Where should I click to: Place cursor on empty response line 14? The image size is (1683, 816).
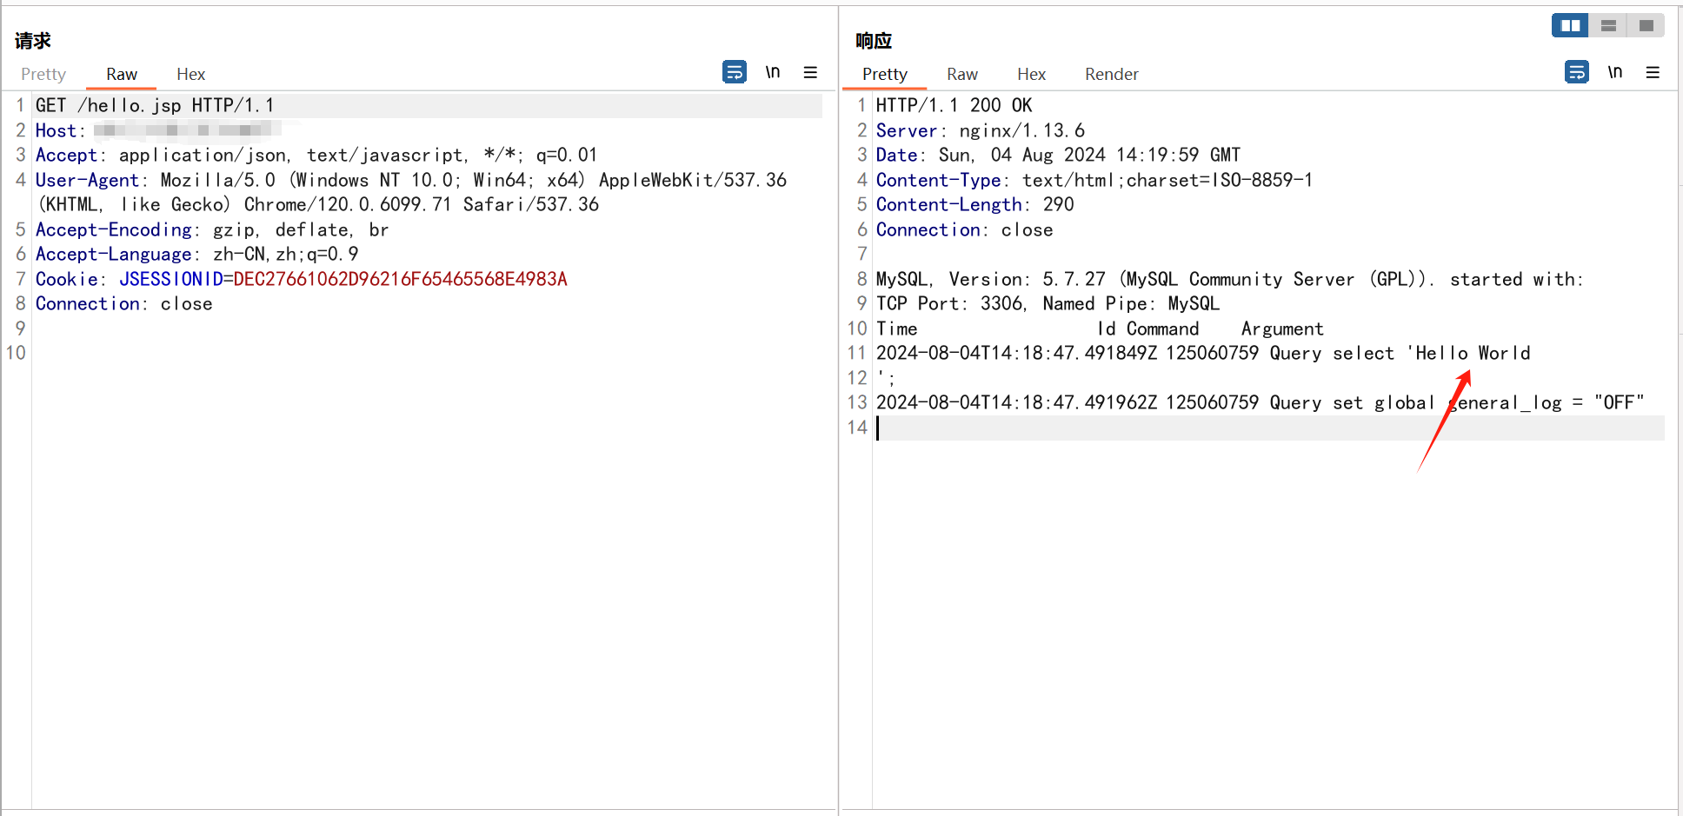tap(1217, 428)
